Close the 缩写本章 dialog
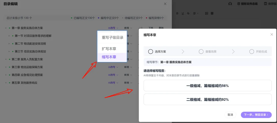This screenshot has height=123, width=277. [272, 35]
